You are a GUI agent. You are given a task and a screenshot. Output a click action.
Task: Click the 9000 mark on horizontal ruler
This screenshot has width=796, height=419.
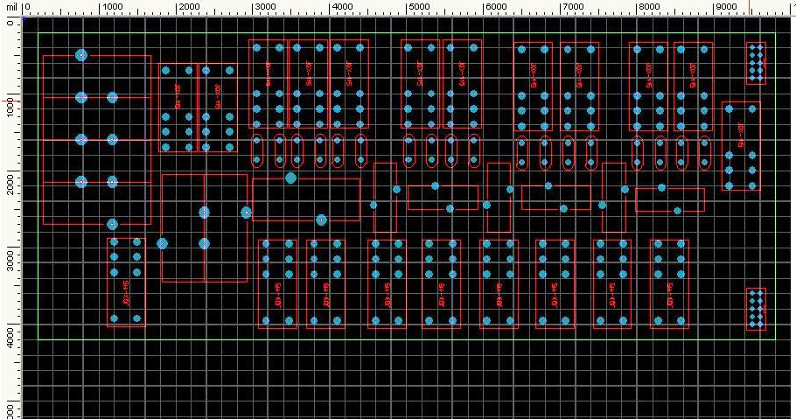point(724,7)
